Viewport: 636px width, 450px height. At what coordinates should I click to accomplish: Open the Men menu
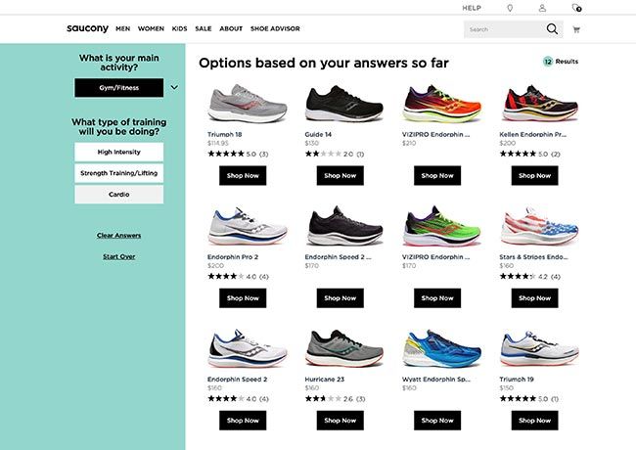tap(123, 28)
